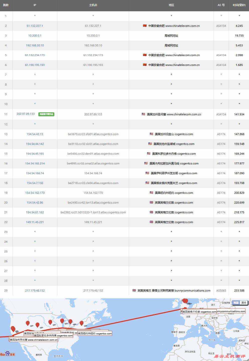The height and width of the screenshot is (361, 249).
Task: Open IP link 154.54.43.13
Action: tap(35, 134)
